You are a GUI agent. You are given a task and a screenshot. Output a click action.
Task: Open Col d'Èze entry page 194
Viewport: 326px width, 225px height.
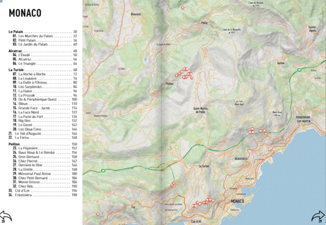[x=43, y=190]
